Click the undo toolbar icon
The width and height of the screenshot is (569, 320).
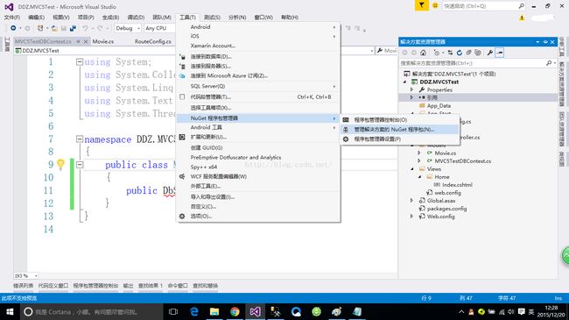[85, 28]
